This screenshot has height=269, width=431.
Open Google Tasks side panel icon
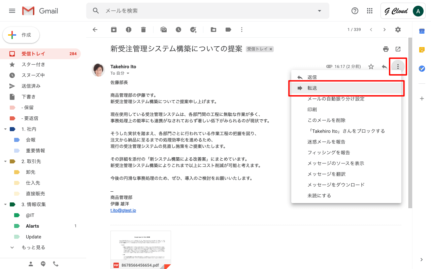422,69
